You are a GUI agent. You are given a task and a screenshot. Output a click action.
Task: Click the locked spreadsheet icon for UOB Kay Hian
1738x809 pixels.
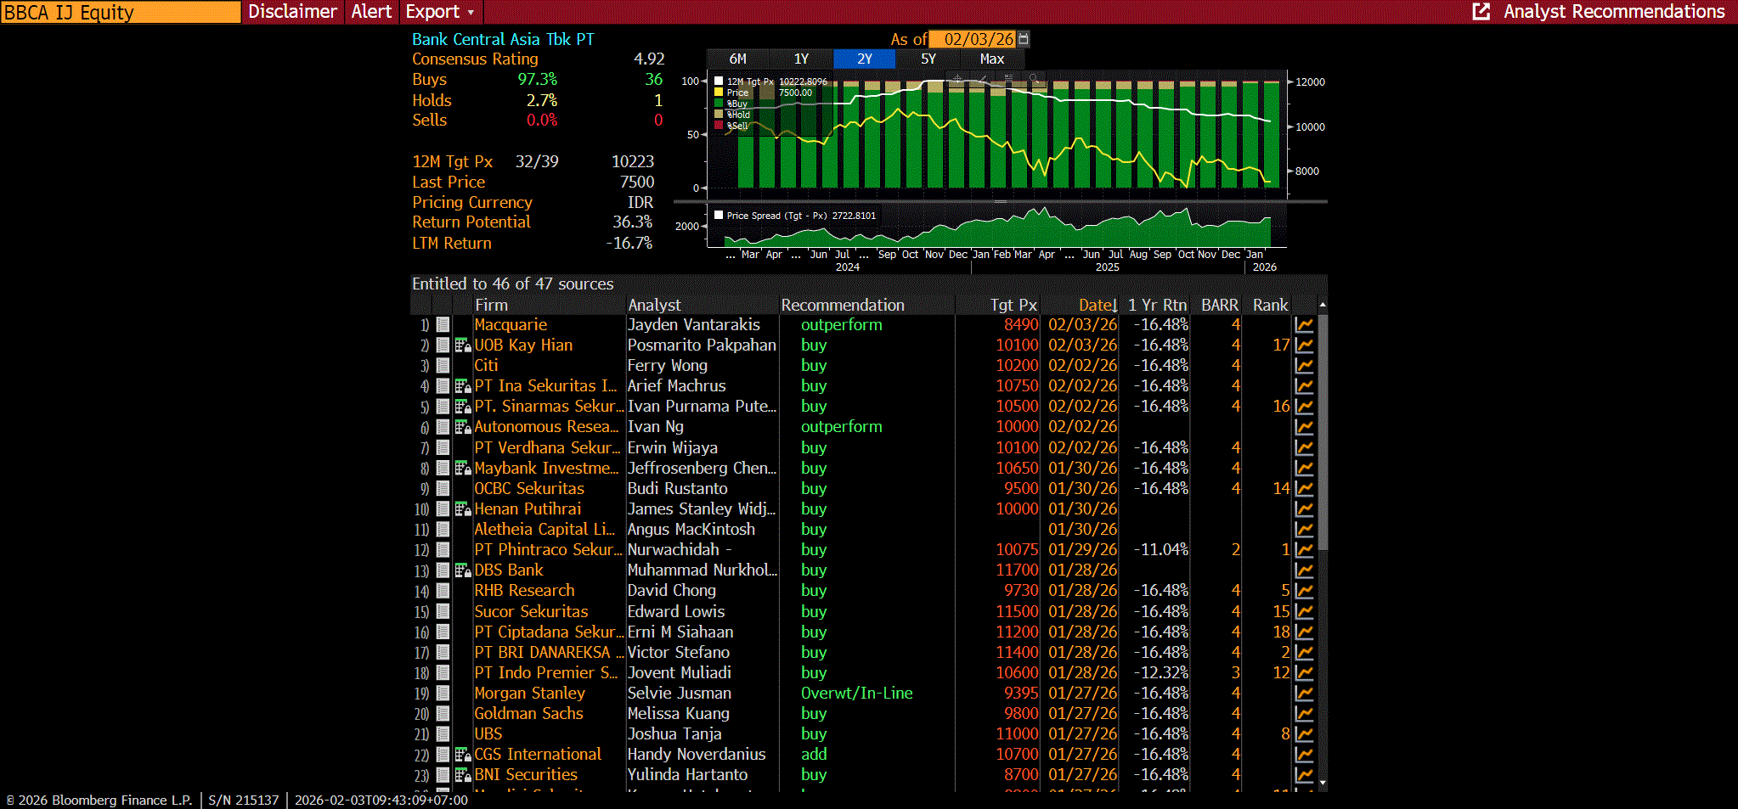pos(462,346)
